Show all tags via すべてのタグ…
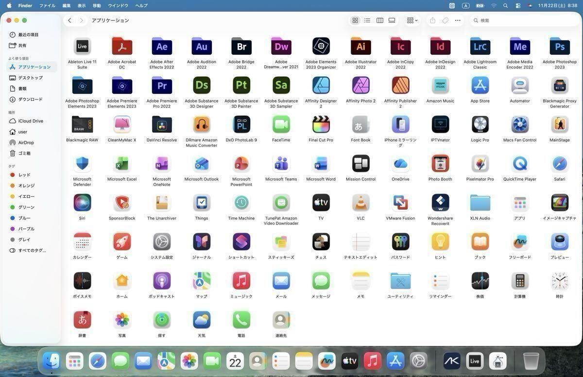 pyautogui.click(x=33, y=250)
